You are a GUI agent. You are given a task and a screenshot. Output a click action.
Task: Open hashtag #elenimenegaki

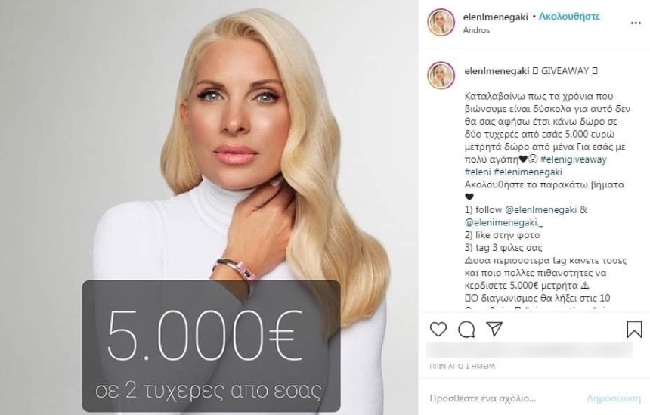[528, 172]
